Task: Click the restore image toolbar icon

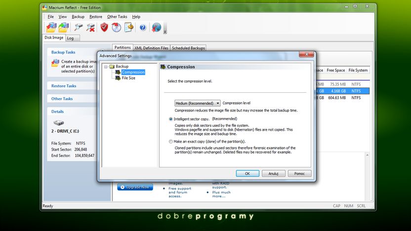Action: 63,27
